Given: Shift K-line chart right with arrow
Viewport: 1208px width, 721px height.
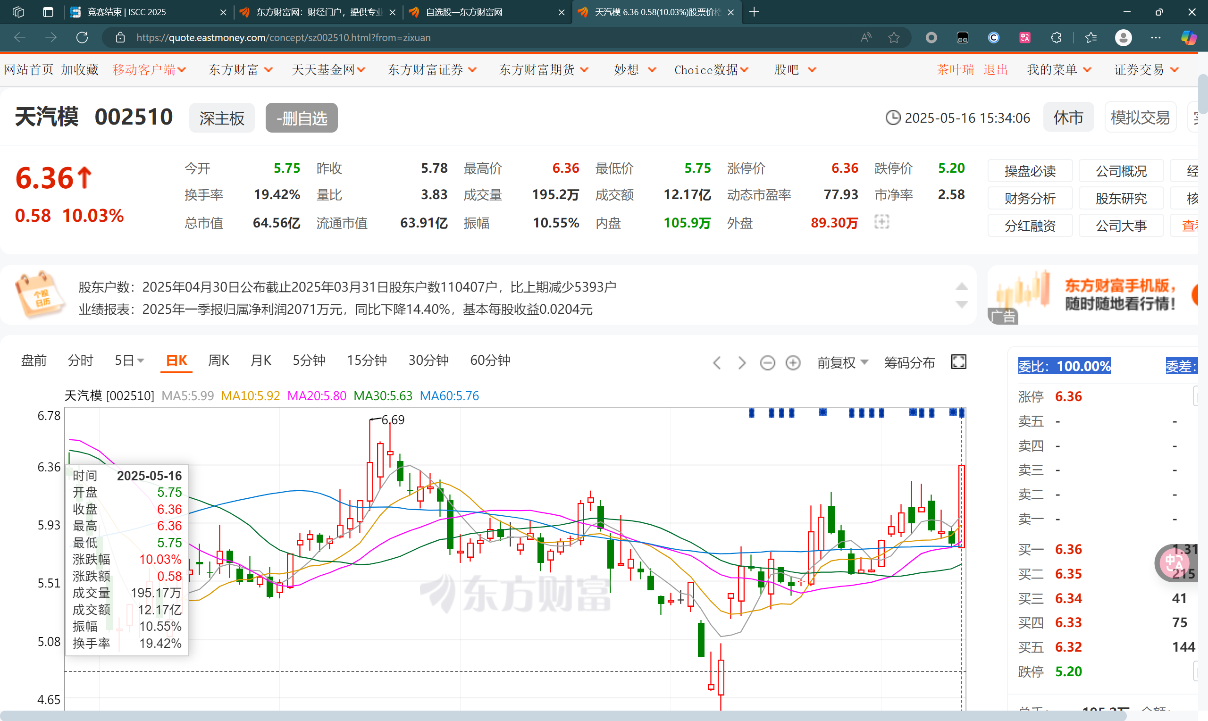Looking at the screenshot, I should coord(742,362).
